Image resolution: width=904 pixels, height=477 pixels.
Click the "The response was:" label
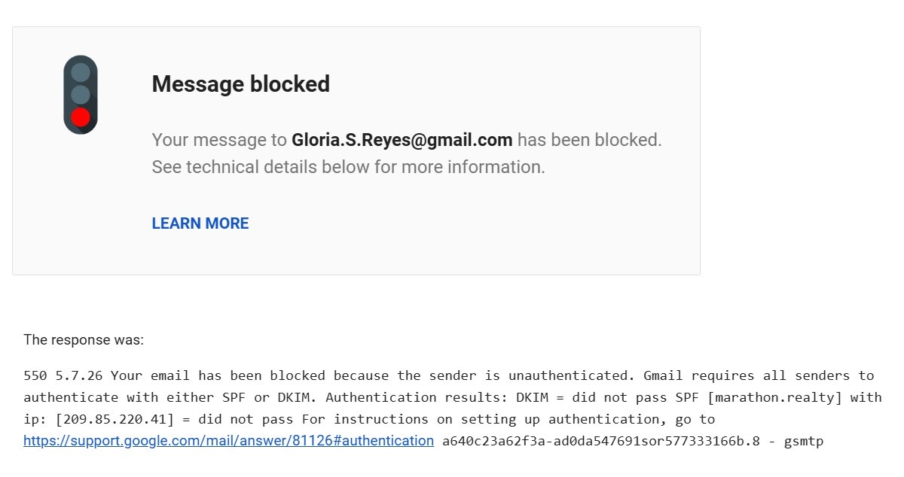pyautogui.click(x=84, y=340)
